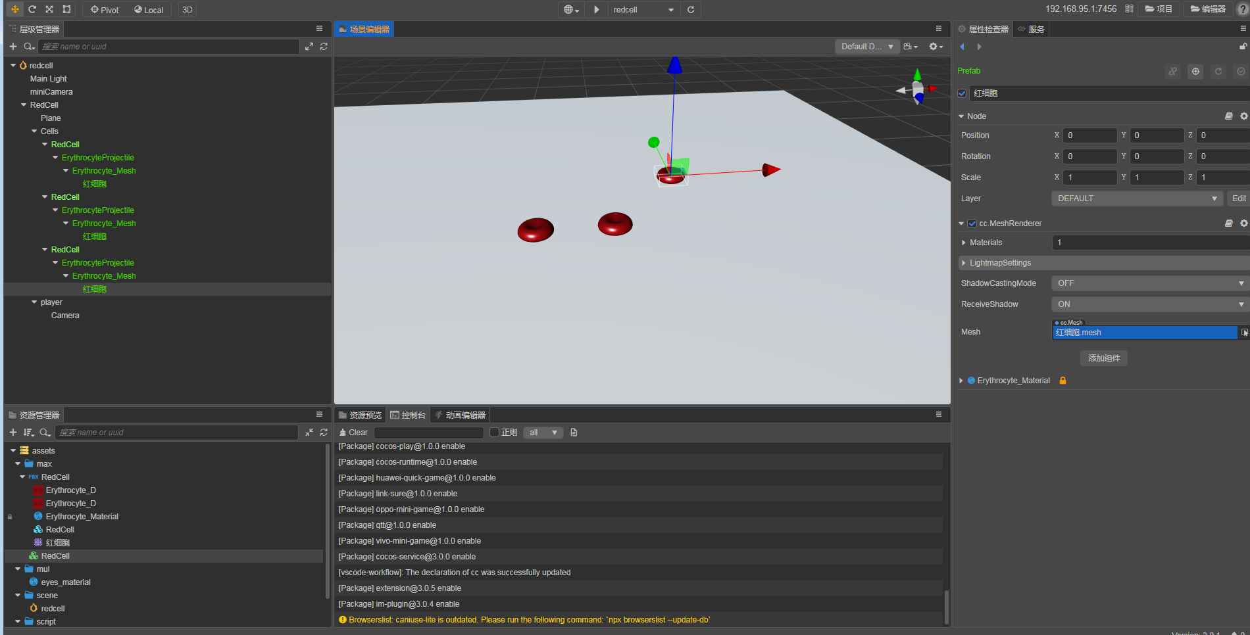
Task: Select the Rect transform tool
Action: click(66, 9)
